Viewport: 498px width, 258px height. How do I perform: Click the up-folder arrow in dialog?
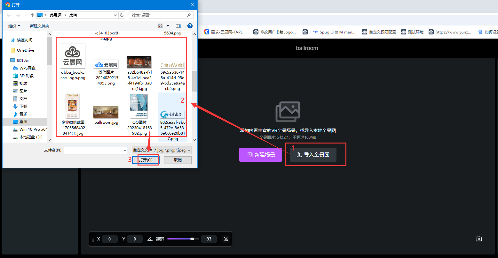(x=32, y=15)
